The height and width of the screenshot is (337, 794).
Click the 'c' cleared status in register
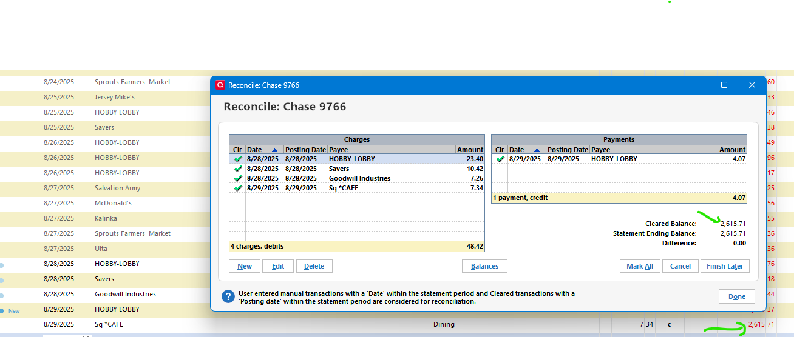[669, 324]
